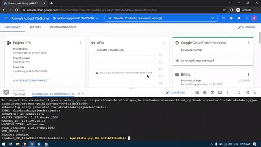The height and width of the screenshot is (147, 261).
Task: Switch to the Recommendations tab
Action: [x=63, y=27]
